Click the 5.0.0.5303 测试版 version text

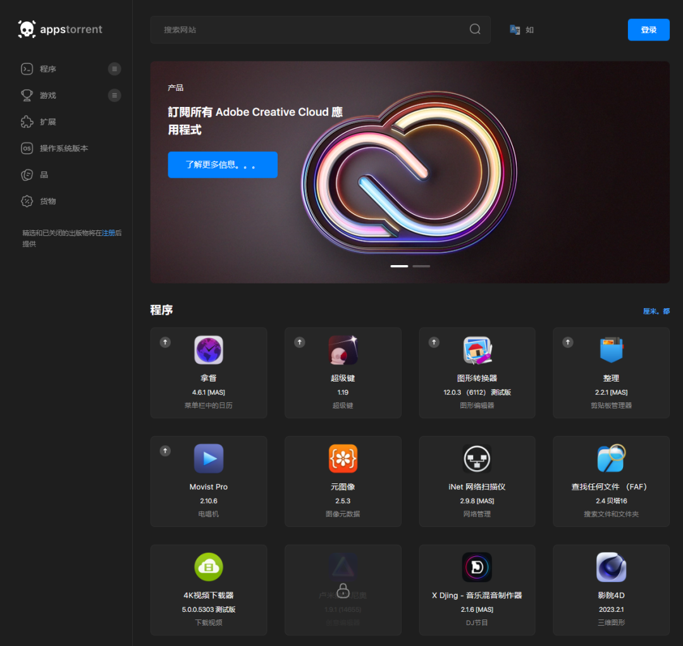tap(209, 609)
